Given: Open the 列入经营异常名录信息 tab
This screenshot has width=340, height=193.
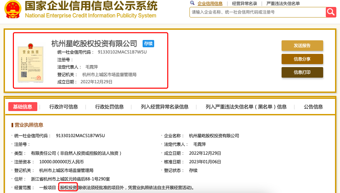Looking at the screenshot, I should pyautogui.click(x=165, y=107).
